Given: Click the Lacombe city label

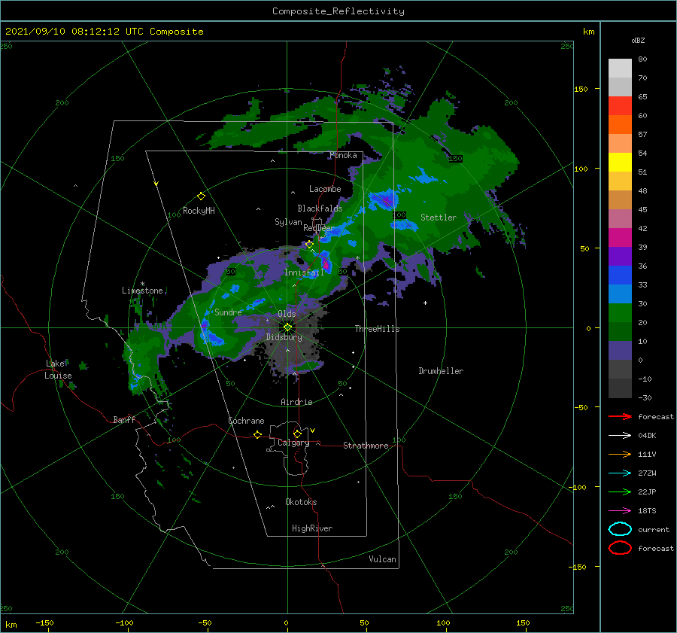Looking at the screenshot, I should click(x=325, y=189).
